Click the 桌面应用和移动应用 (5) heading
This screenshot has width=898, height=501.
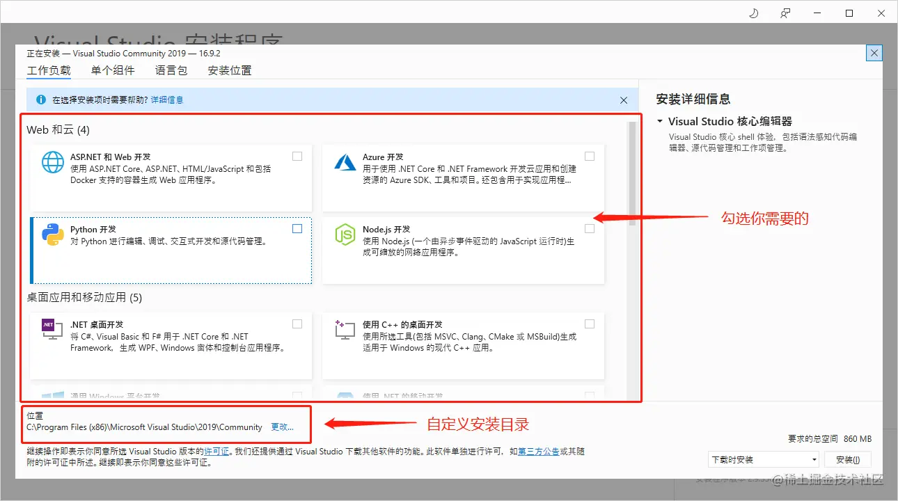[84, 298]
